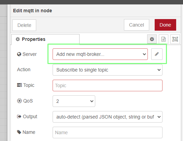Select the Properties tab
The width and height of the screenshot is (183, 141).
[45, 40]
